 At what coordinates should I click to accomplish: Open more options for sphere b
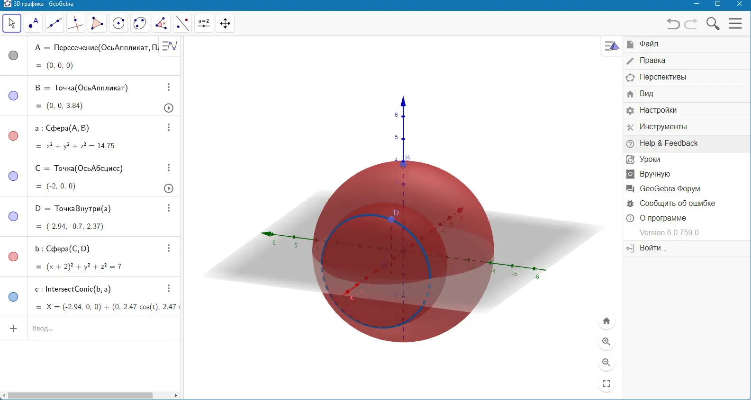[169, 248]
